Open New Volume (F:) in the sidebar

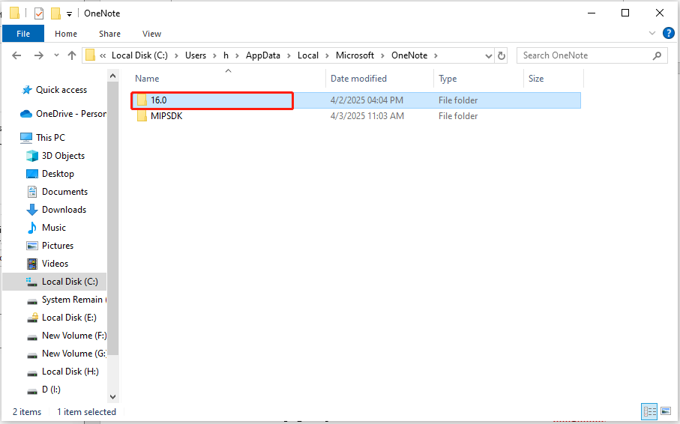tap(67, 336)
